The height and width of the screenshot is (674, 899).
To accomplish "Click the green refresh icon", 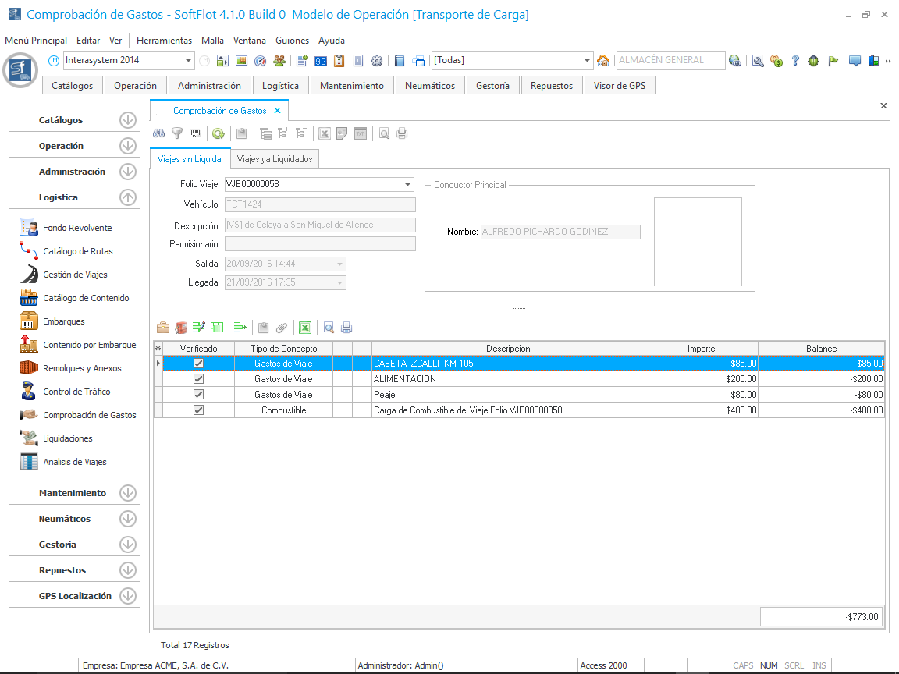I will (219, 133).
